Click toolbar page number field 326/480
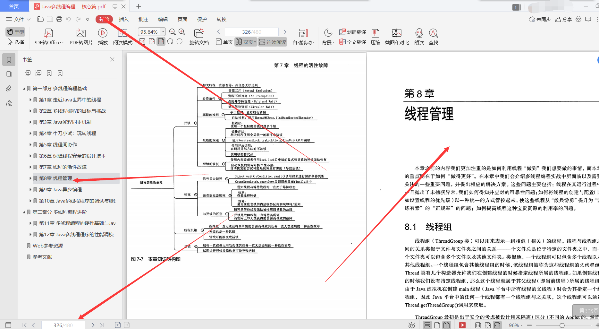The image size is (599, 329). [x=251, y=32]
